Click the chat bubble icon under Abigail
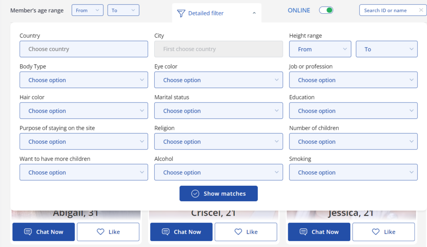The height and width of the screenshot is (247, 427). pos(28,232)
